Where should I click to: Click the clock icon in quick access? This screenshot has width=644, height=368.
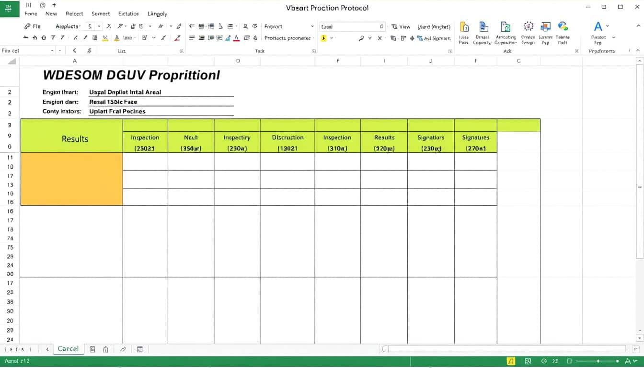coord(42,5)
